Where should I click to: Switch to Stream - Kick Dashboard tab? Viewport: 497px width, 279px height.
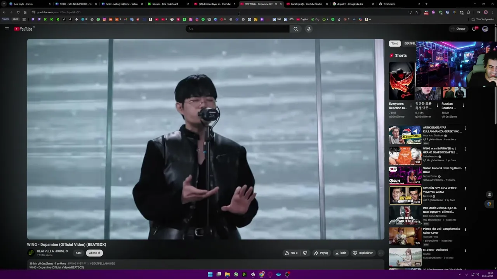pos(168,4)
